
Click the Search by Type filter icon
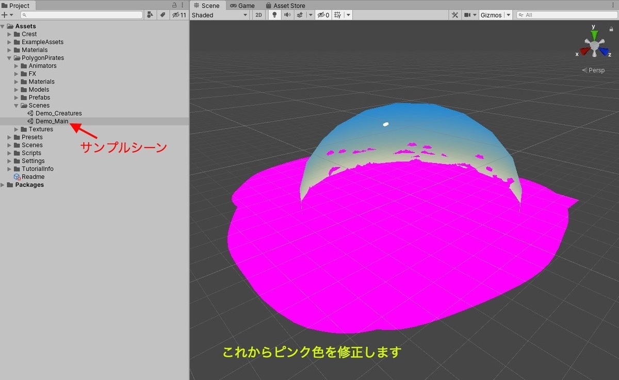pos(150,15)
